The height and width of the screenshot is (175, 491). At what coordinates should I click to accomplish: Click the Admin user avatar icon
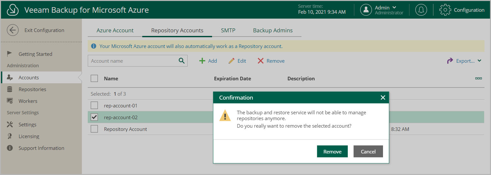[x=366, y=10]
